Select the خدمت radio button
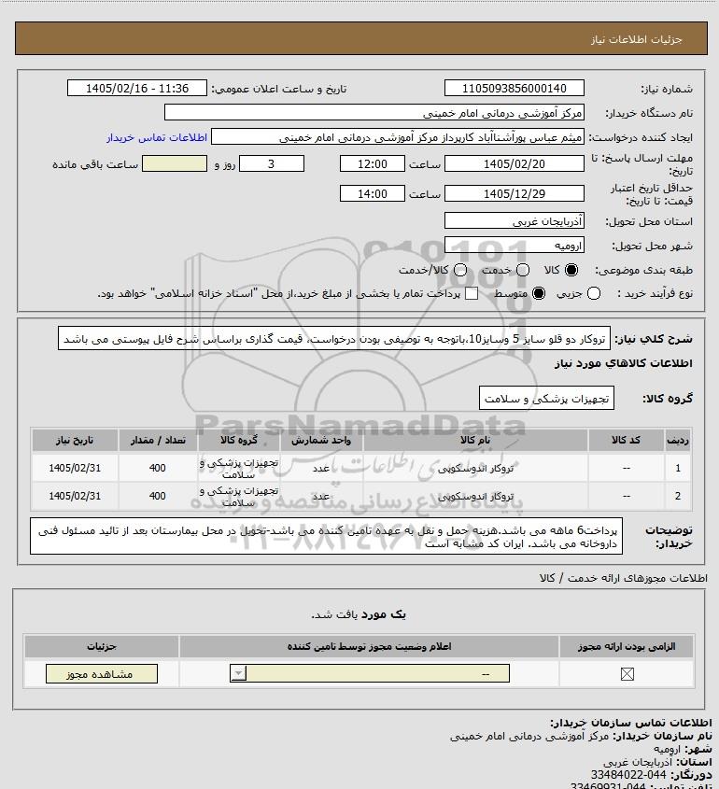The image size is (719, 789). pos(523,270)
